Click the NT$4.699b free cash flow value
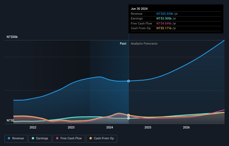The image size is (229, 146). pos(164,23)
